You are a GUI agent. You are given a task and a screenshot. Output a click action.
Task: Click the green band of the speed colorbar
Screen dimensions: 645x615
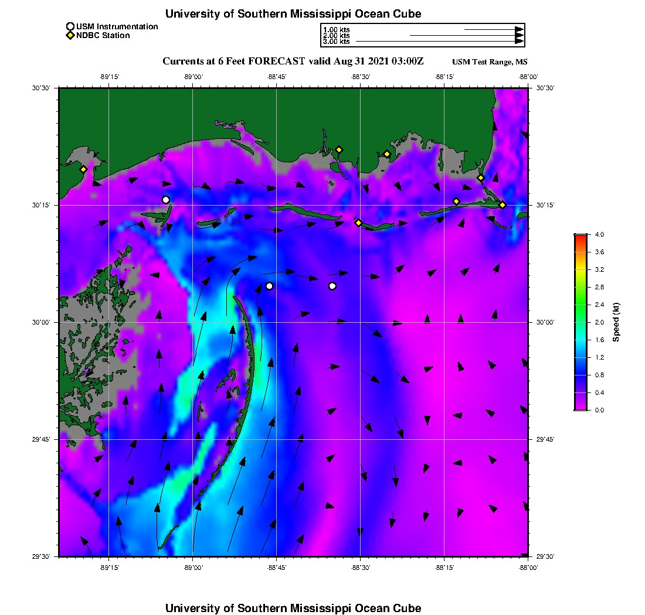coord(581,305)
